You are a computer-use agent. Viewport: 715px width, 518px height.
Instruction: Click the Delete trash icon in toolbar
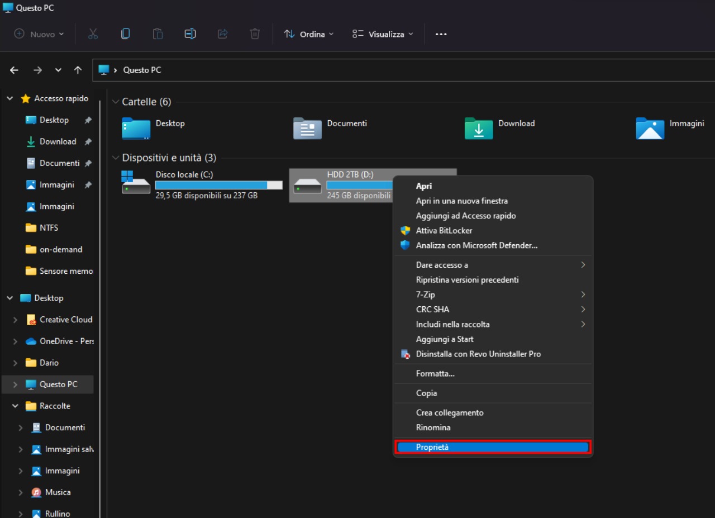(255, 34)
